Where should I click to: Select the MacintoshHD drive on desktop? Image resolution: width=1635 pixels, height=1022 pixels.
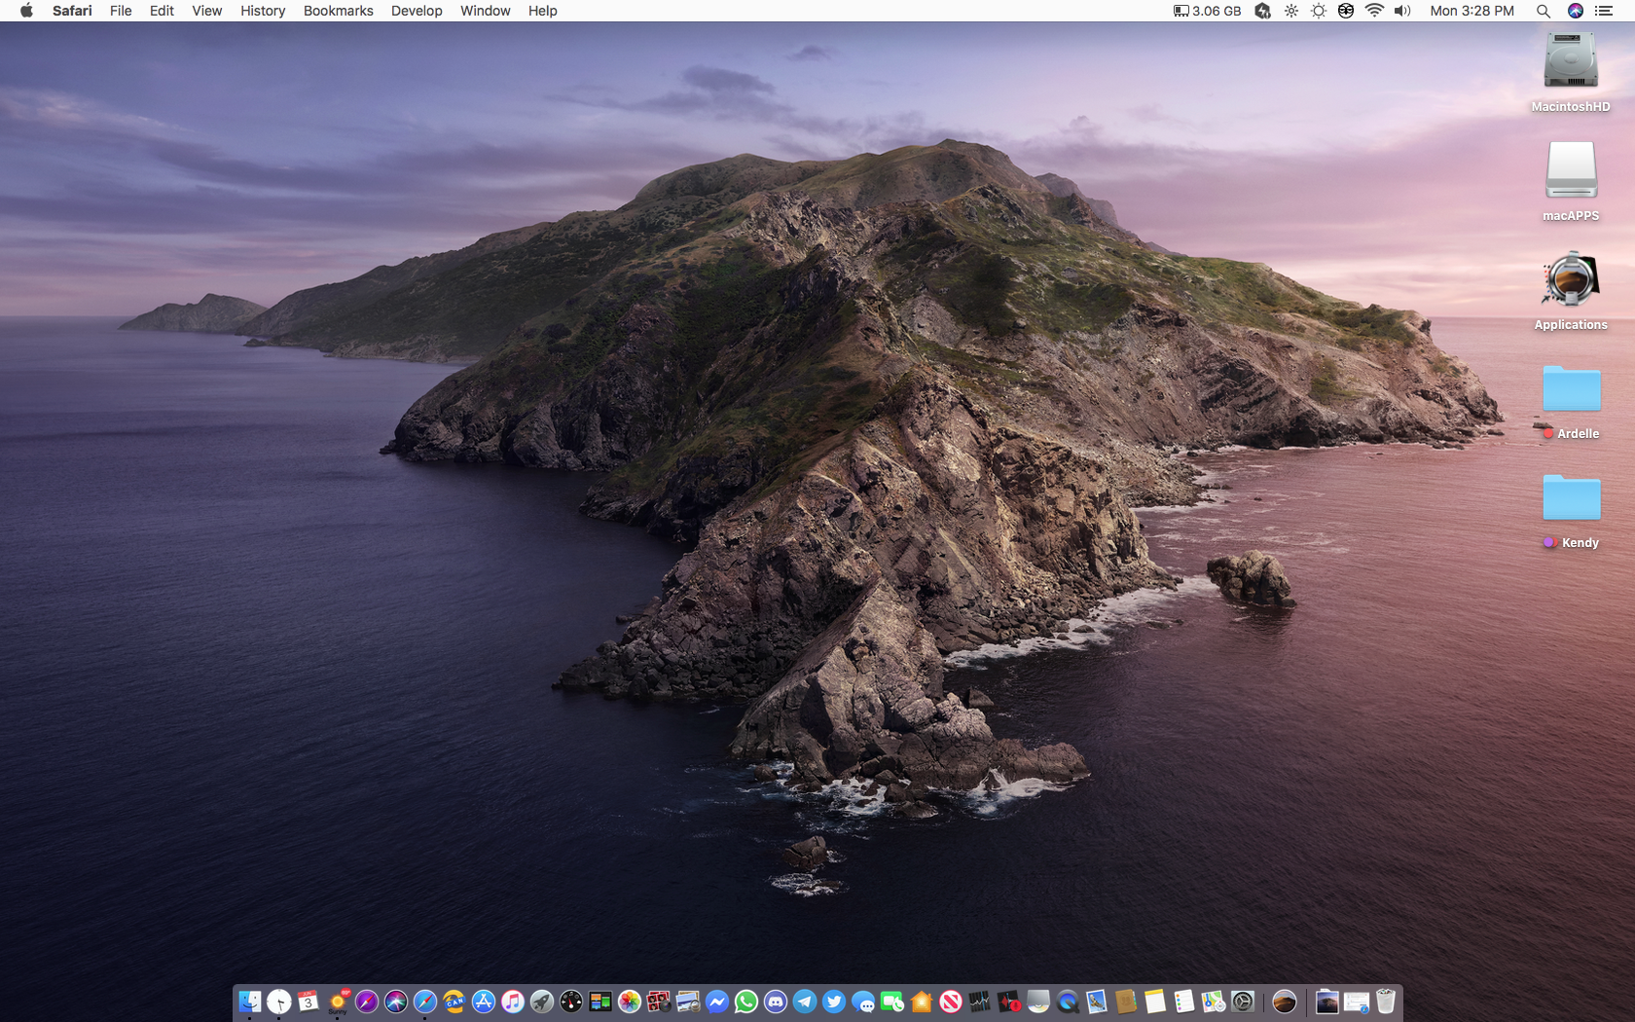coord(1571,73)
